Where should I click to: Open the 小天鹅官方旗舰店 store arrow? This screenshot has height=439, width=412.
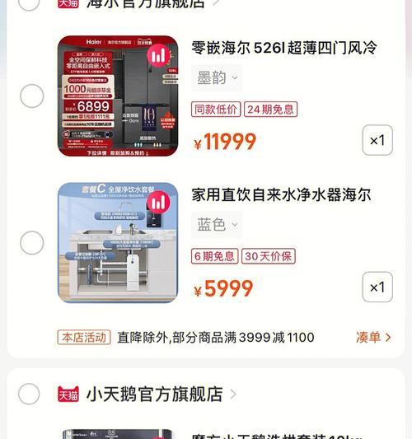233,395
